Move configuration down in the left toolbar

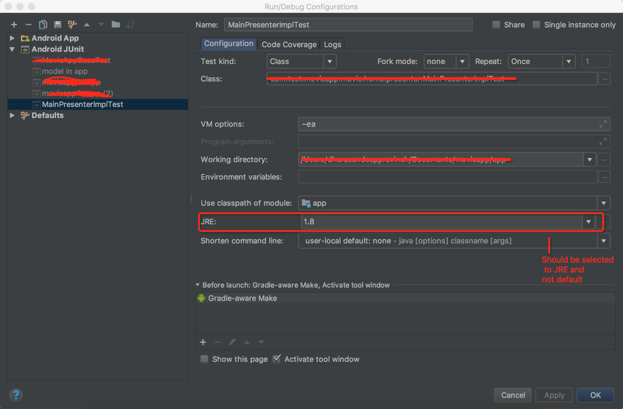101,24
